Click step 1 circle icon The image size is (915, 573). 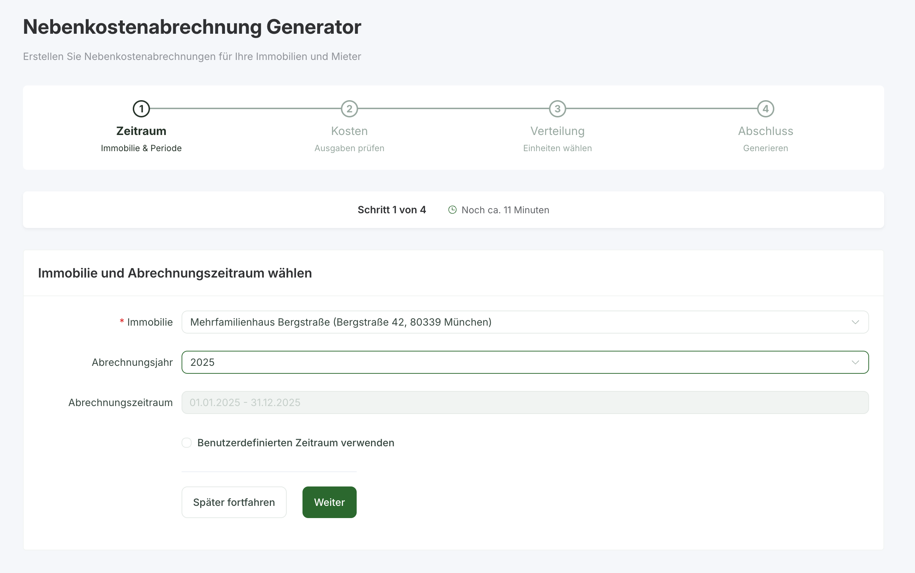(x=141, y=109)
